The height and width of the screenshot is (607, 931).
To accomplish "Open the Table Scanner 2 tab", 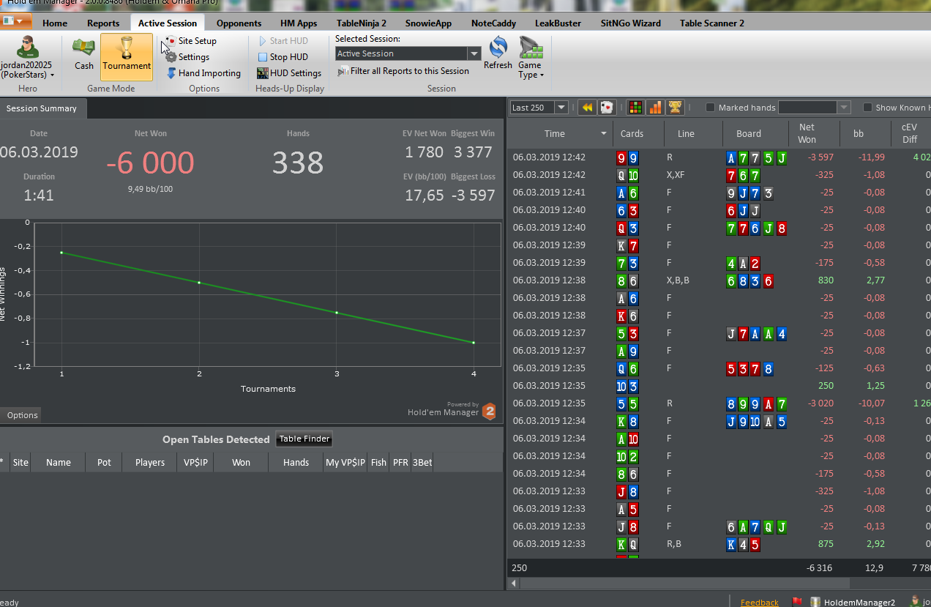I will pyautogui.click(x=712, y=23).
